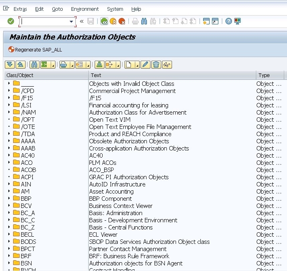The image size is (287, 271).
Task: Click the Regenerate SAP_ALL button
Action: tap(35, 50)
